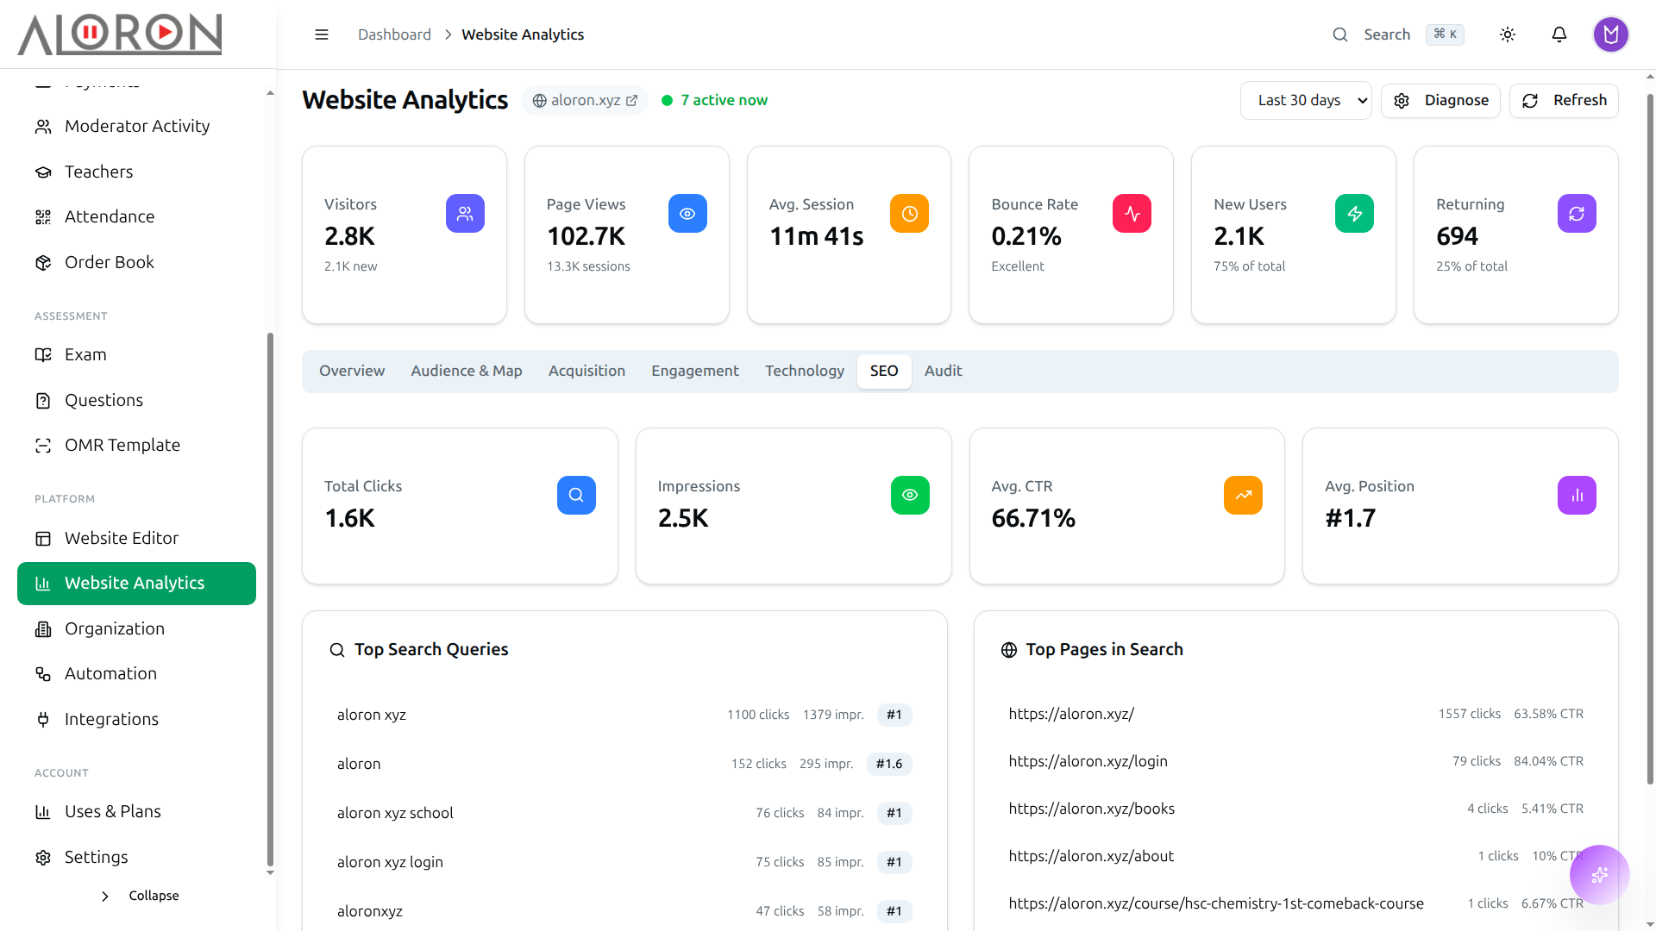Screen dimensions: 1656x931
Task: Click the Avg. CTR trending icon
Action: 1243,495
